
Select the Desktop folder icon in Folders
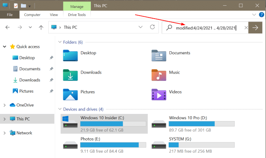[70, 55]
